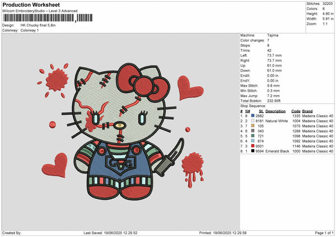Click the barcode under the worksheet title
This screenshot has width=336, height=237.
coord(48,18)
